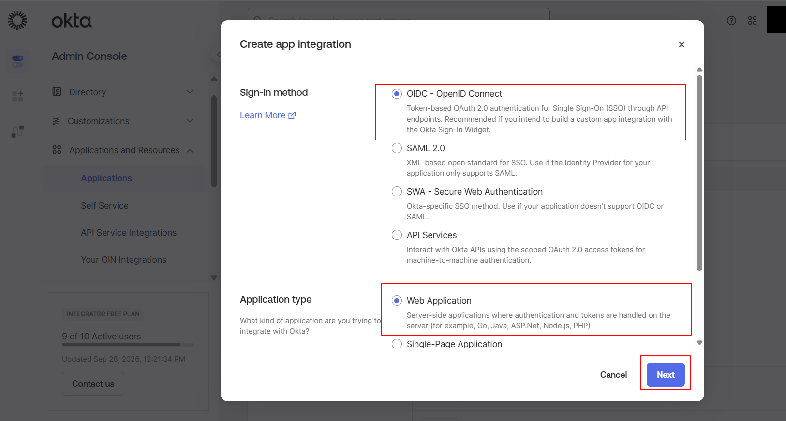The image size is (786, 421).
Task: Click the active users progress bar
Action: pyautogui.click(x=128, y=345)
